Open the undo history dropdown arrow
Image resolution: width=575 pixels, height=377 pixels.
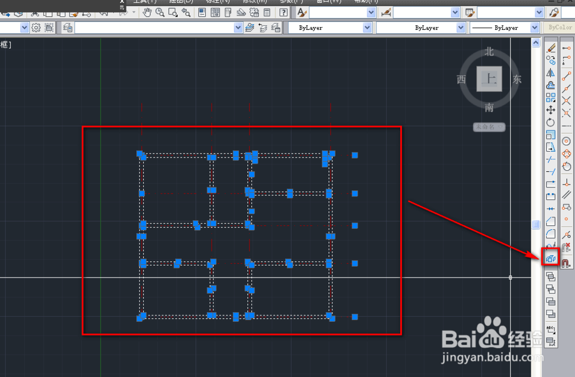click(x=114, y=13)
